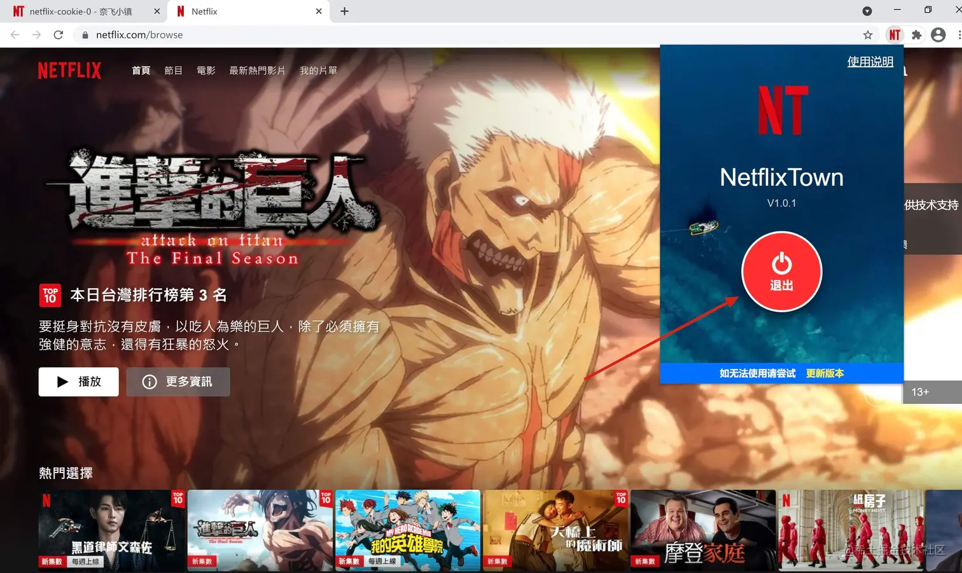The width and height of the screenshot is (962, 573).
Task: Select 我的片單 in navigation
Action: pyautogui.click(x=318, y=71)
